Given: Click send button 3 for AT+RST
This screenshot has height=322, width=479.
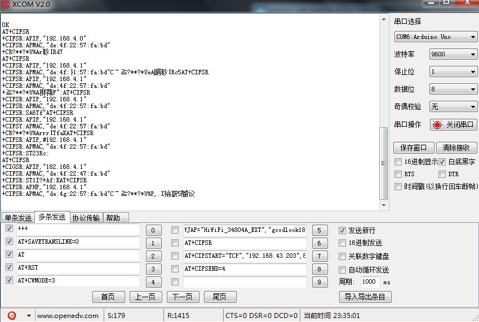Looking at the screenshot, I should pos(153,269).
